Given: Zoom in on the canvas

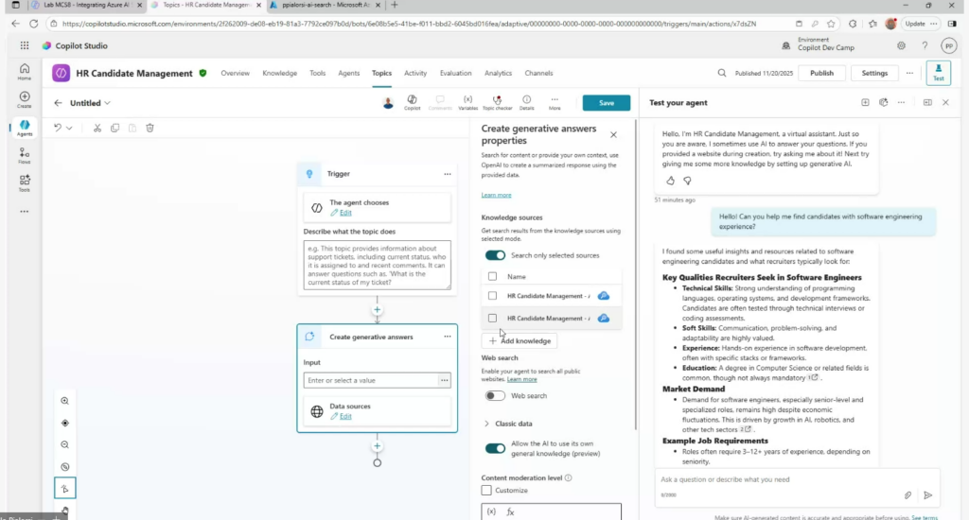Looking at the screenshot, I should (65, 401).
